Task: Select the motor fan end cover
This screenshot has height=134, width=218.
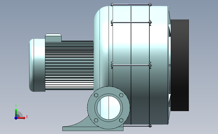Action: [37, 65]
